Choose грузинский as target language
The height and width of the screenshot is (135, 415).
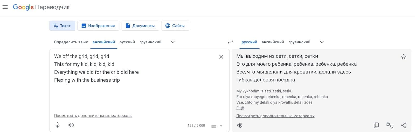coord(299,42)
